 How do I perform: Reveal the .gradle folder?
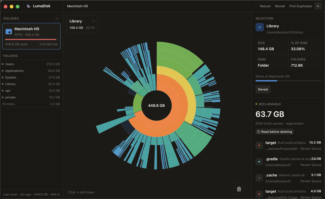tap(305, 165)
